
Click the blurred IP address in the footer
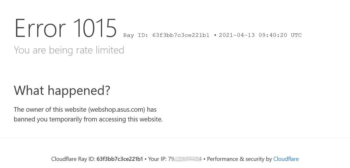click(x=185, y=159)
